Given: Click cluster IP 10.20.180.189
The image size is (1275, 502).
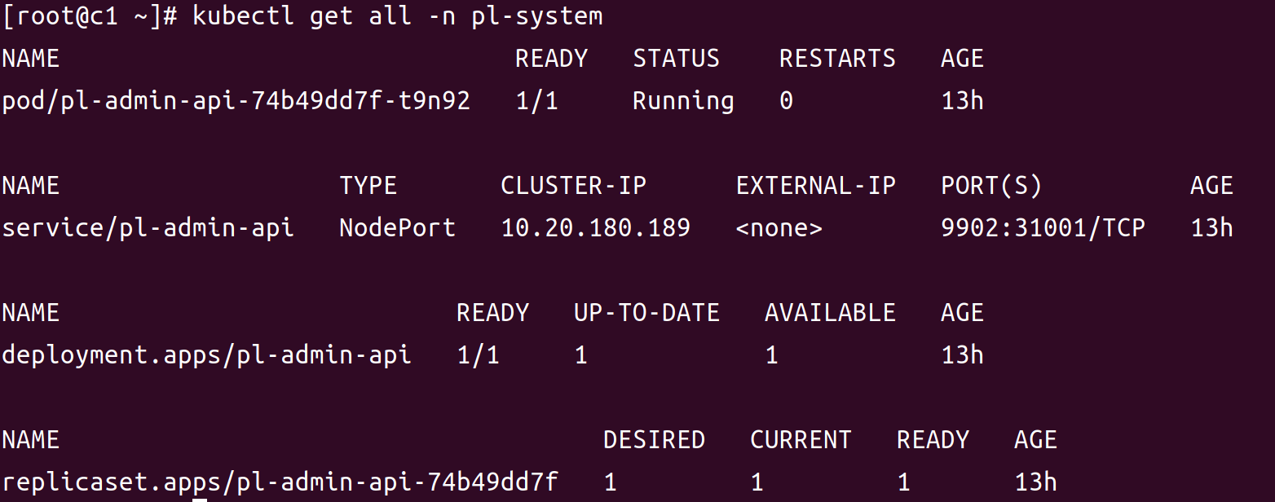Looking at the screenshot, I should 595,228.
